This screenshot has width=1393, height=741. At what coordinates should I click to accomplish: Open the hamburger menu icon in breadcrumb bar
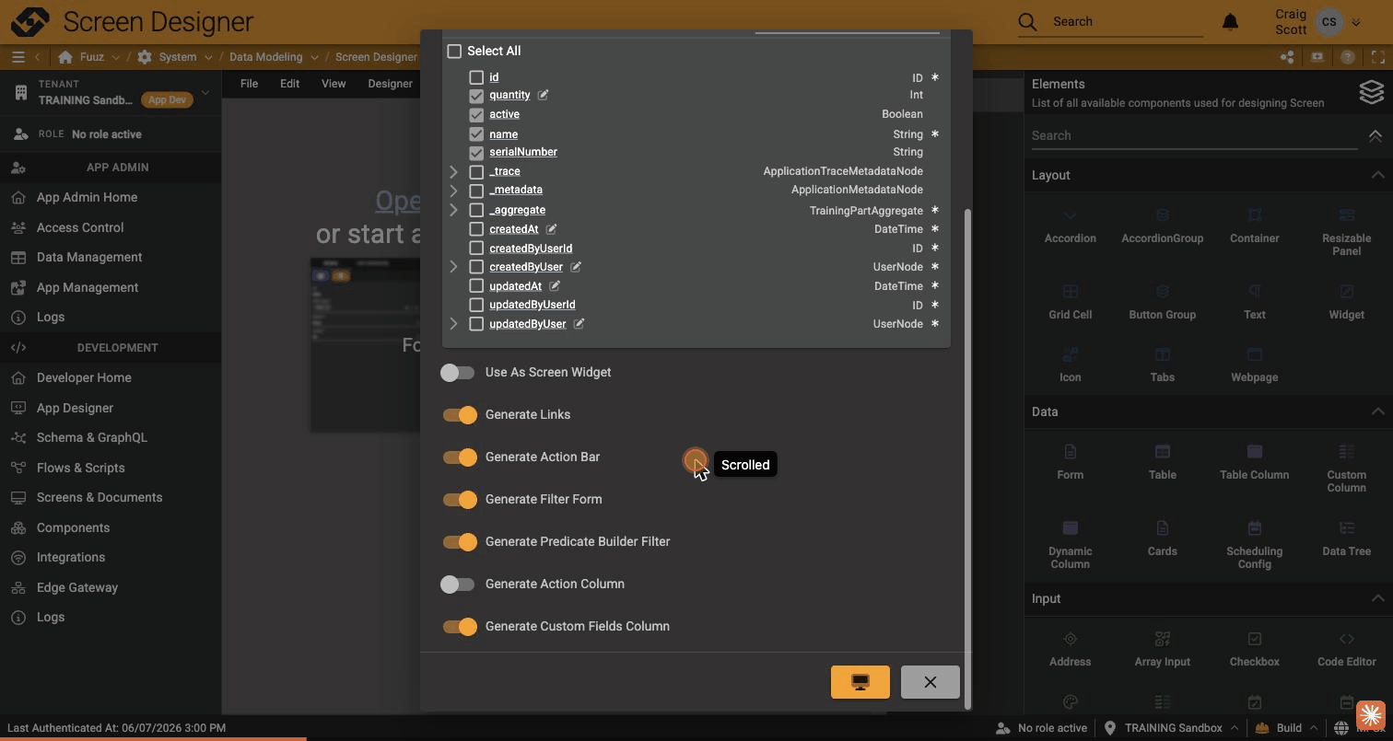coord(18,57)
